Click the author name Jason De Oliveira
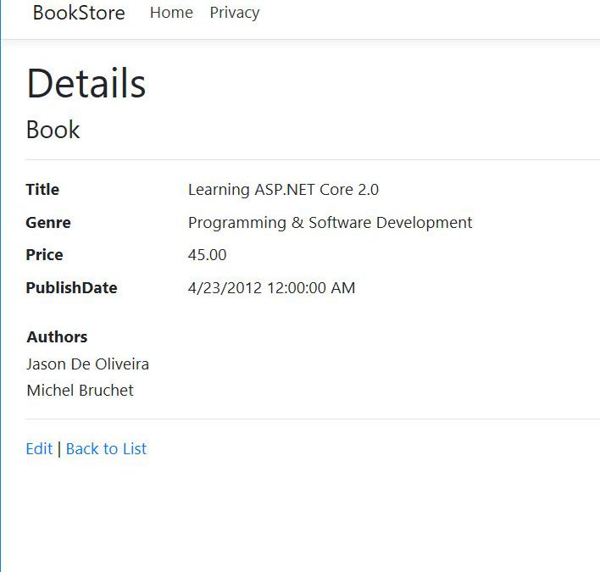The image size is (600, 572). click(87, 364)
